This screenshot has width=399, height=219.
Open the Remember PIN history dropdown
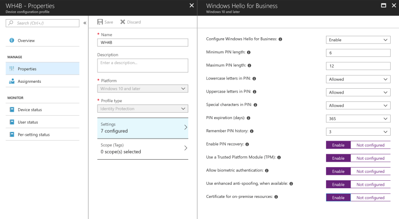coord(358,132)
